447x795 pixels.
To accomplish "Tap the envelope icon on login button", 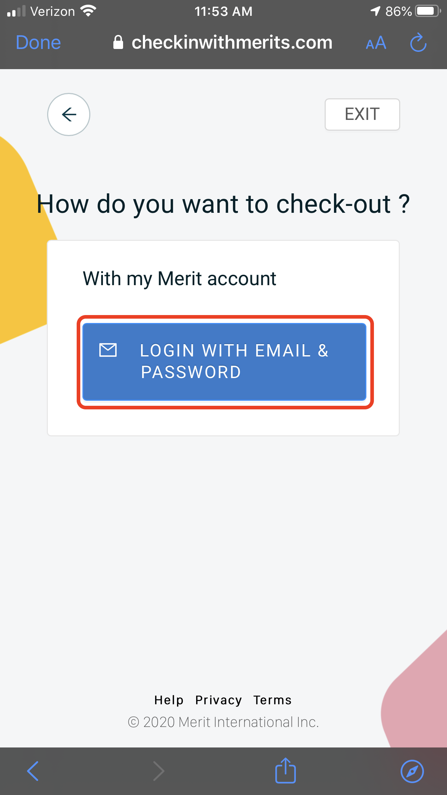I will [x=108, y=350].
